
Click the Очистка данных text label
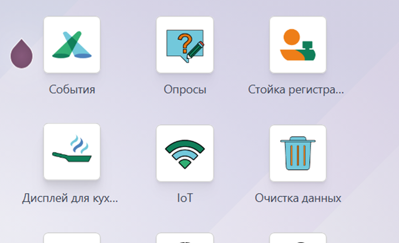(x=298, y=198)
